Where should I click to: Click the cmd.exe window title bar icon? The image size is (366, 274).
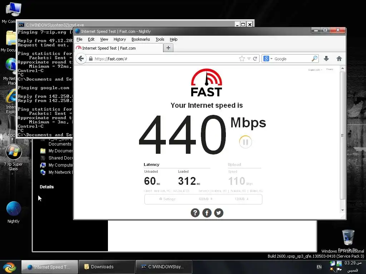pos(21,25)
